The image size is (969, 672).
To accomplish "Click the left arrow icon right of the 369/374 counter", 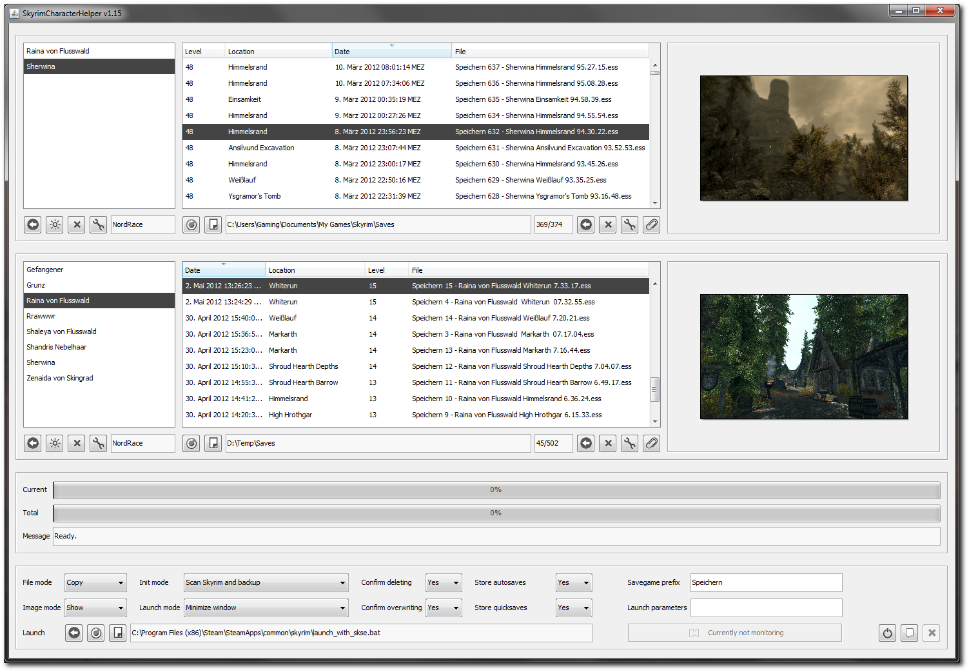I will (x=585, y=224).
